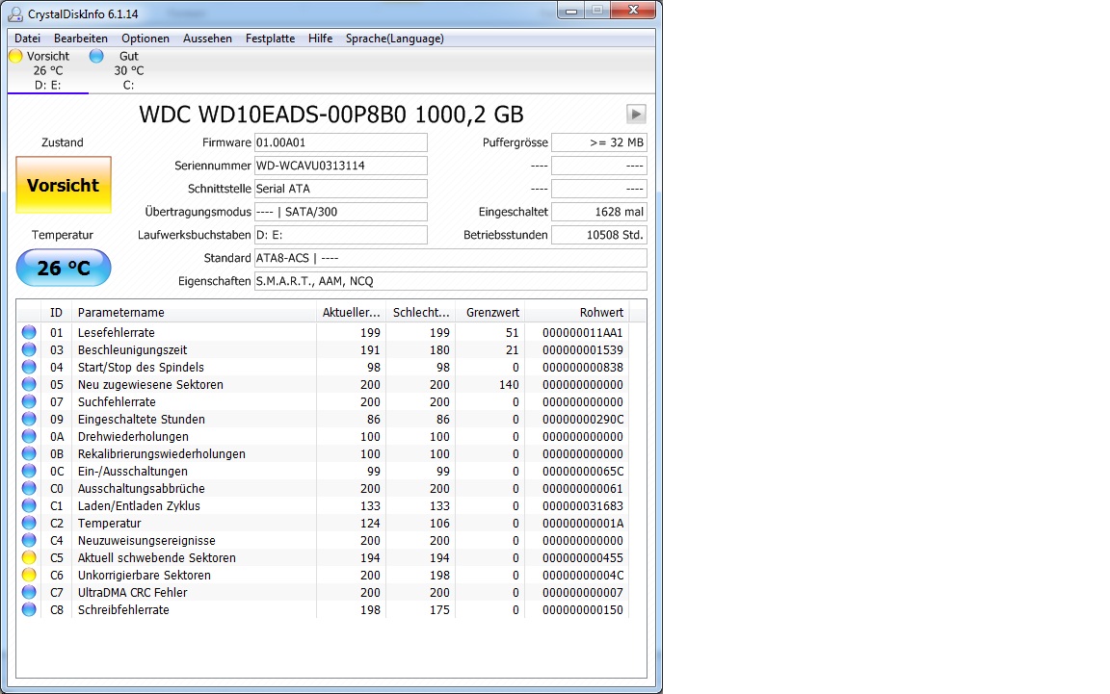Open the Datei menu
This screenshot has width=1110, height=694.
[x=28, y=39]
